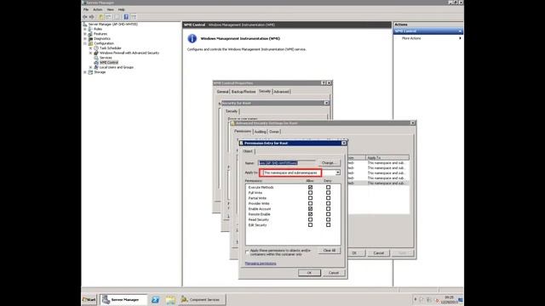This screenshot has height=306, width=545.
Task: Click the Services node icon in tree
Action: click(96, 58)
